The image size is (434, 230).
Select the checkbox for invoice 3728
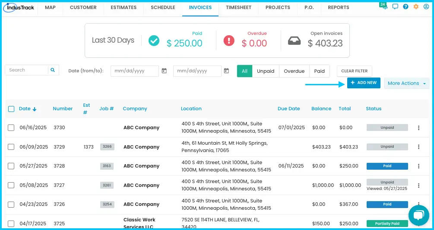[x=11, y=166]
